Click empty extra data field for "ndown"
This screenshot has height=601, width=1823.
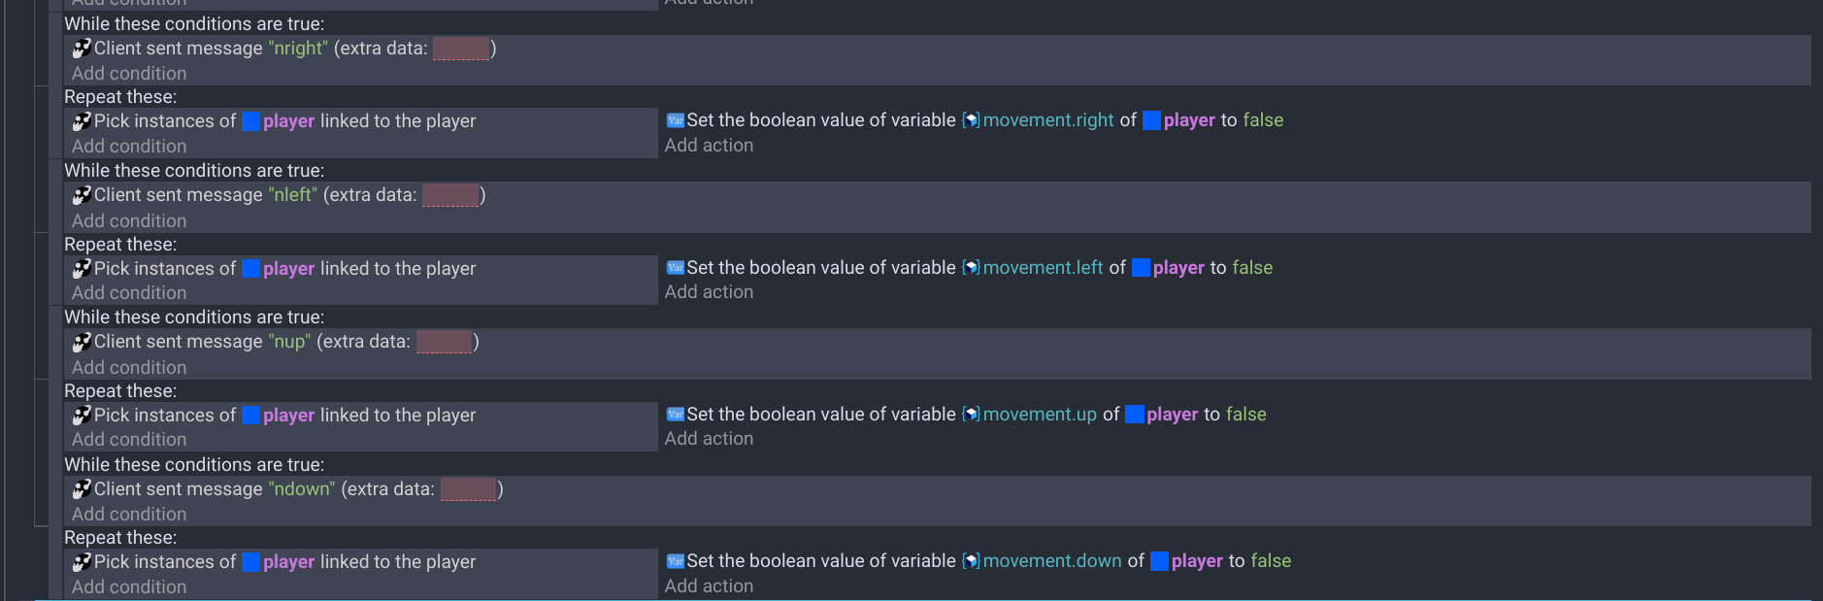469,489
